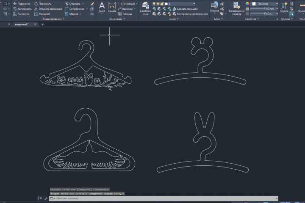Click the Erase pencil-eraser icon
The image size is (305, 203).
click(x=92, y=4)
